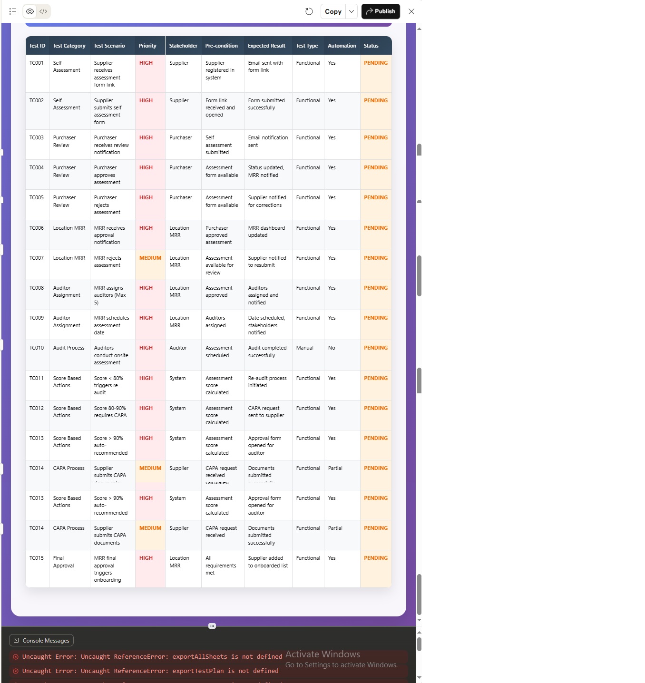This screenshot has width=645, height=683.
Task: Switch to preview mode with the eye icon
Action: coord(30,11)
